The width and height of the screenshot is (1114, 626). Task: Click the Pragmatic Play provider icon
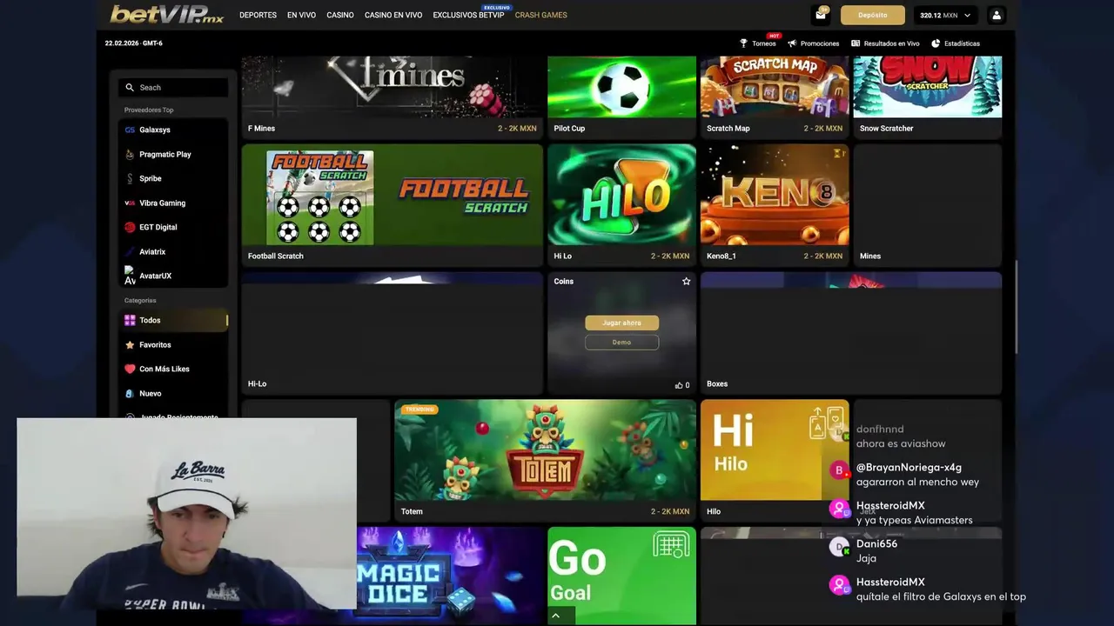(130, 154)
